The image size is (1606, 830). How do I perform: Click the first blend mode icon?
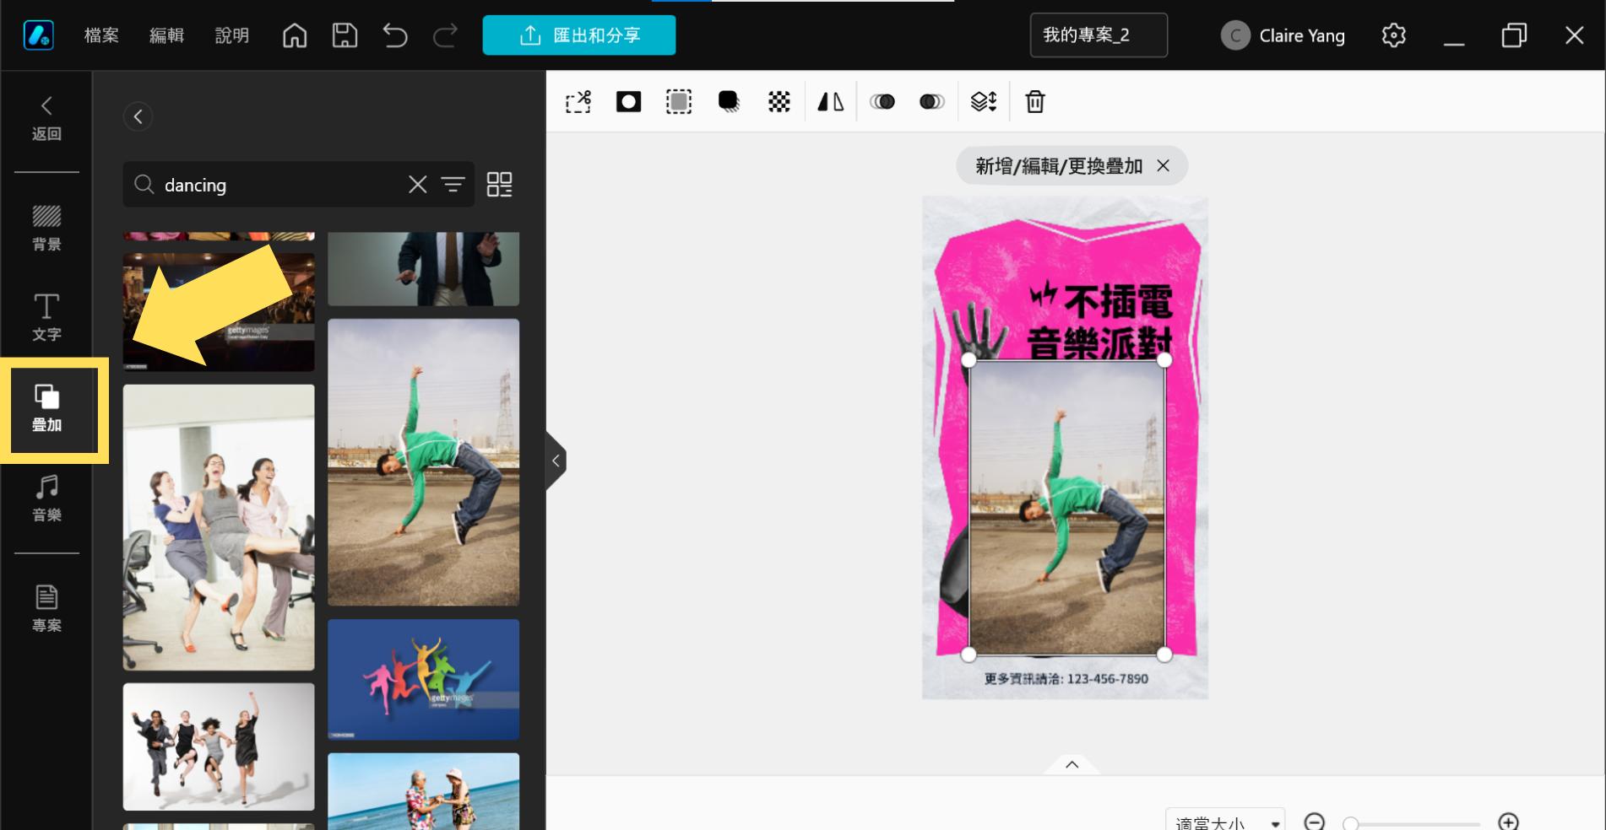882,102
